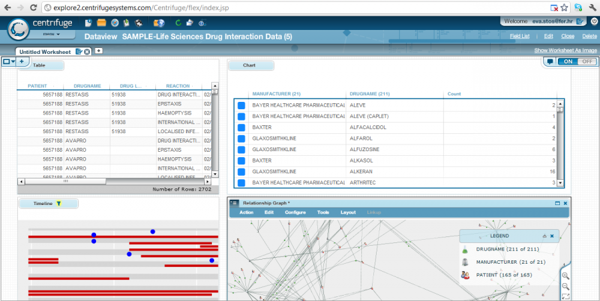Image resolution: width=600 pixels, height=301 pixels.
Task: Collapse the Legend panel
Action: coord(544,236)
